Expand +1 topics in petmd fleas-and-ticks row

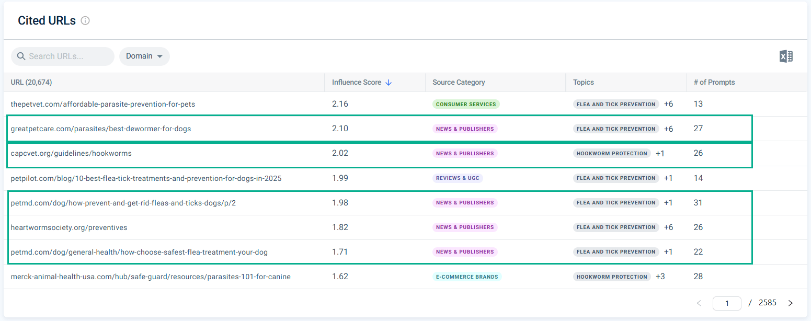668,203
